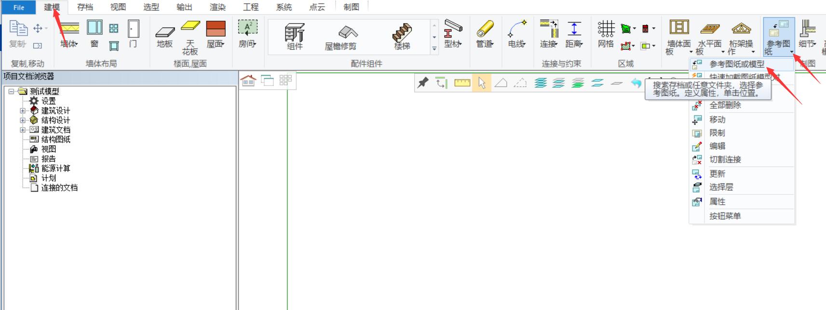Click the move arrows icon
Viewport: 826px width, 310px height.
(x=38, y=28)
